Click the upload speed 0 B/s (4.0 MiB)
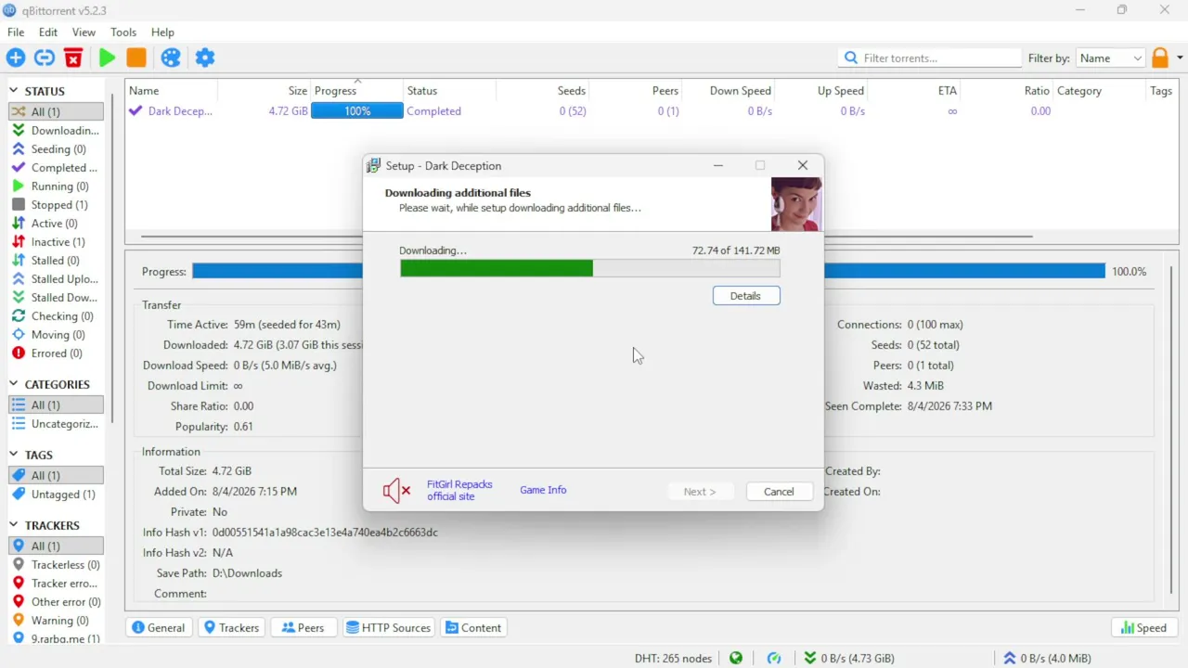 (1047, 658)
